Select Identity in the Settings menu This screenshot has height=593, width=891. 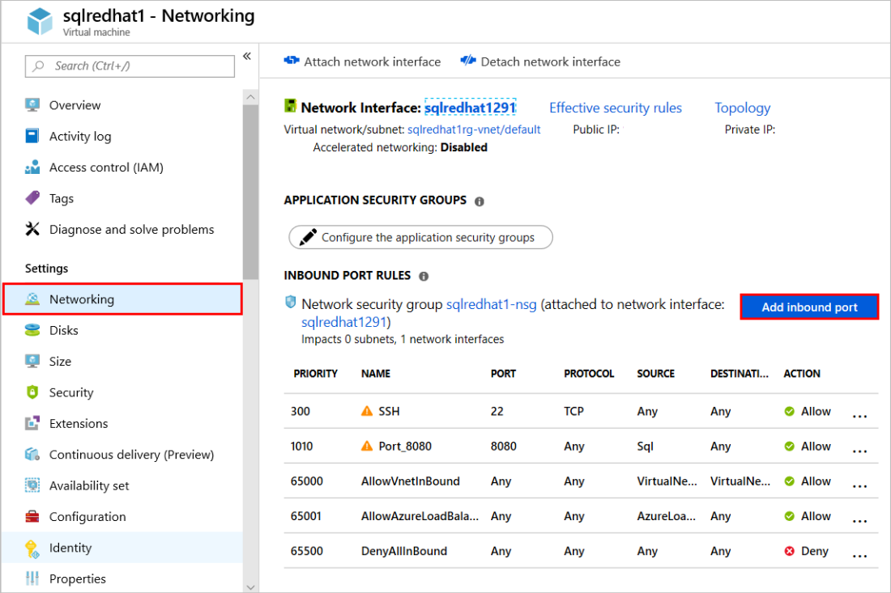70,548
